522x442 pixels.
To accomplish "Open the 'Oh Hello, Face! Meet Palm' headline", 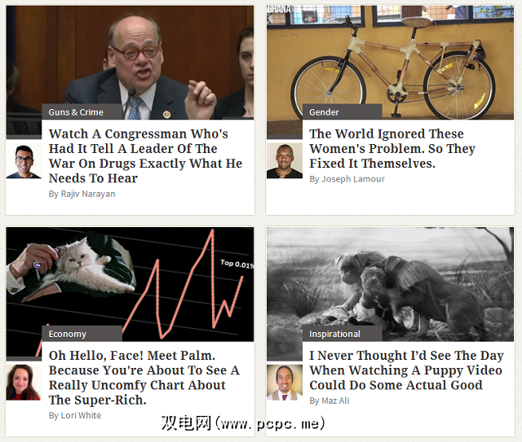I will [144, 378].
